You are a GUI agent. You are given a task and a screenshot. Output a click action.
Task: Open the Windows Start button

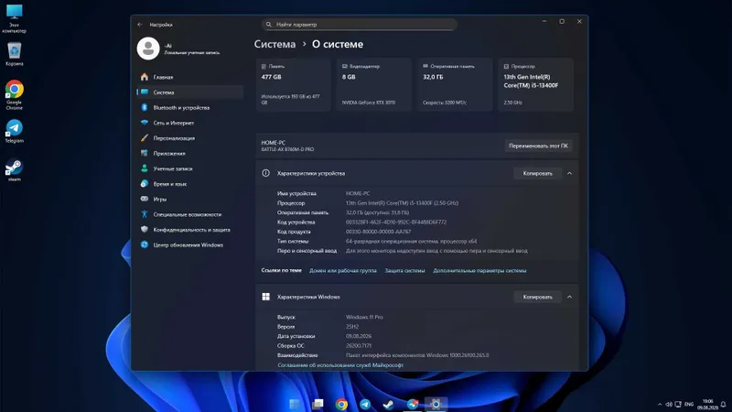(x=294, y=404)
